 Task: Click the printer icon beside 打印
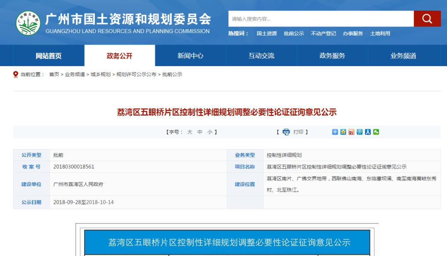pos(286,132)
